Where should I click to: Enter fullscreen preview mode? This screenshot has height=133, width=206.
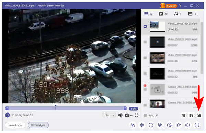pyautogui.click(x=137, y=115)
